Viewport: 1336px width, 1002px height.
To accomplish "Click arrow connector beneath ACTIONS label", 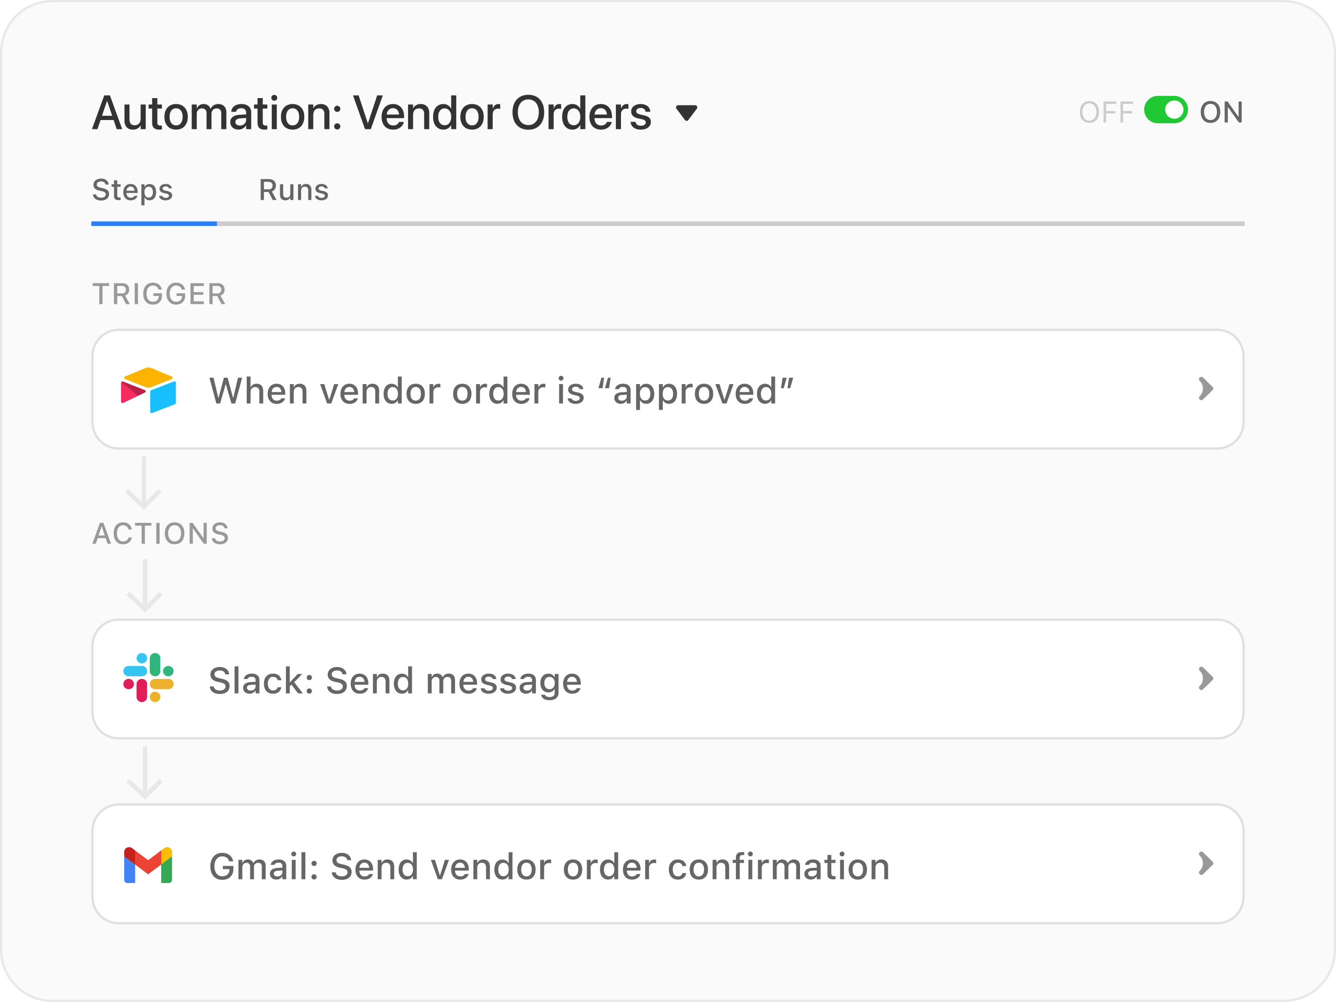I will tap(145, 586).
